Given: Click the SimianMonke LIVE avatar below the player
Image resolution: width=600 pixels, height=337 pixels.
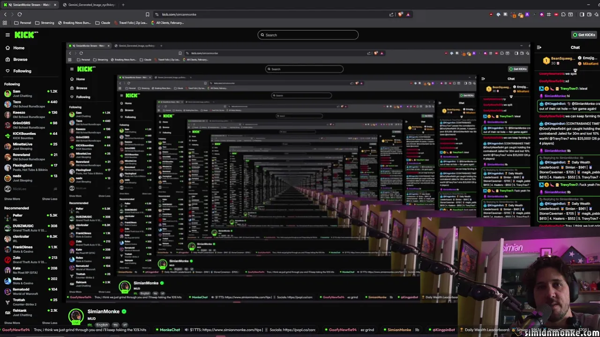Looking at the screenshot, I should pyautogui.click(x=76, y=316).
